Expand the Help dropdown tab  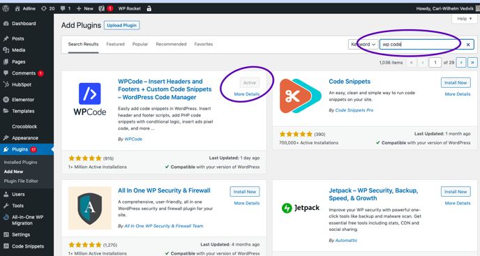click(x=465, y=19)
